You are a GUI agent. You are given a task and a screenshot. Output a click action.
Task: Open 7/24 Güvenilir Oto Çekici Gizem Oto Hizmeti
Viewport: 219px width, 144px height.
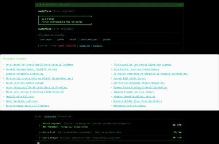pos(142,65)
